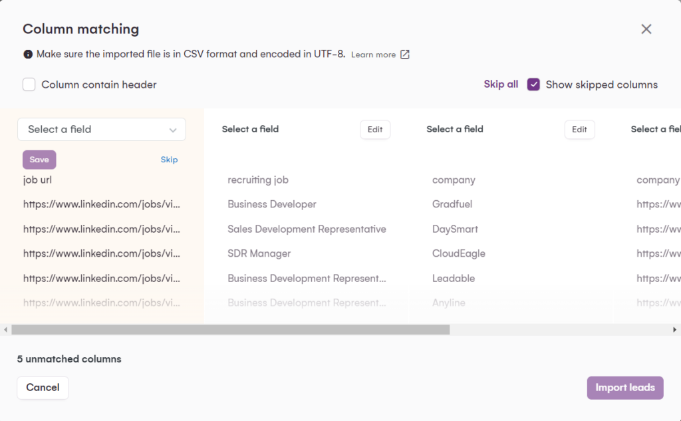Click the chevron arrow in field selector
The image size is (681, 421).
coord(173,130)
